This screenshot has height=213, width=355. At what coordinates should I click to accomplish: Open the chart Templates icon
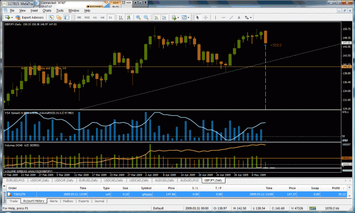pyautogui.click(x=184, y=18)
